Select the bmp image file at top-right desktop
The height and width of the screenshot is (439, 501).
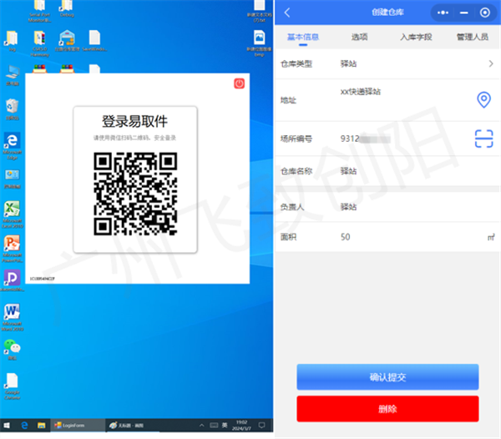pyautogui.click(x=259, y=43)
